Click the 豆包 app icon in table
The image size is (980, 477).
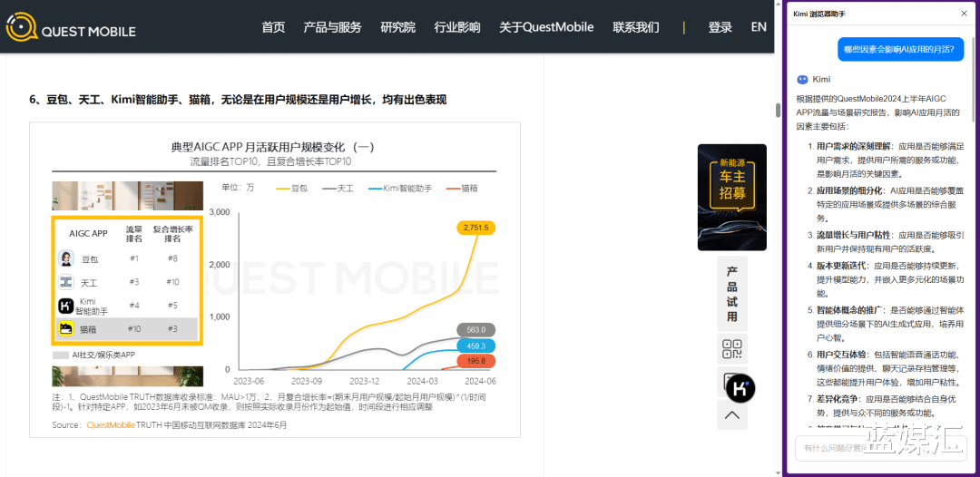tap(67, 258)
